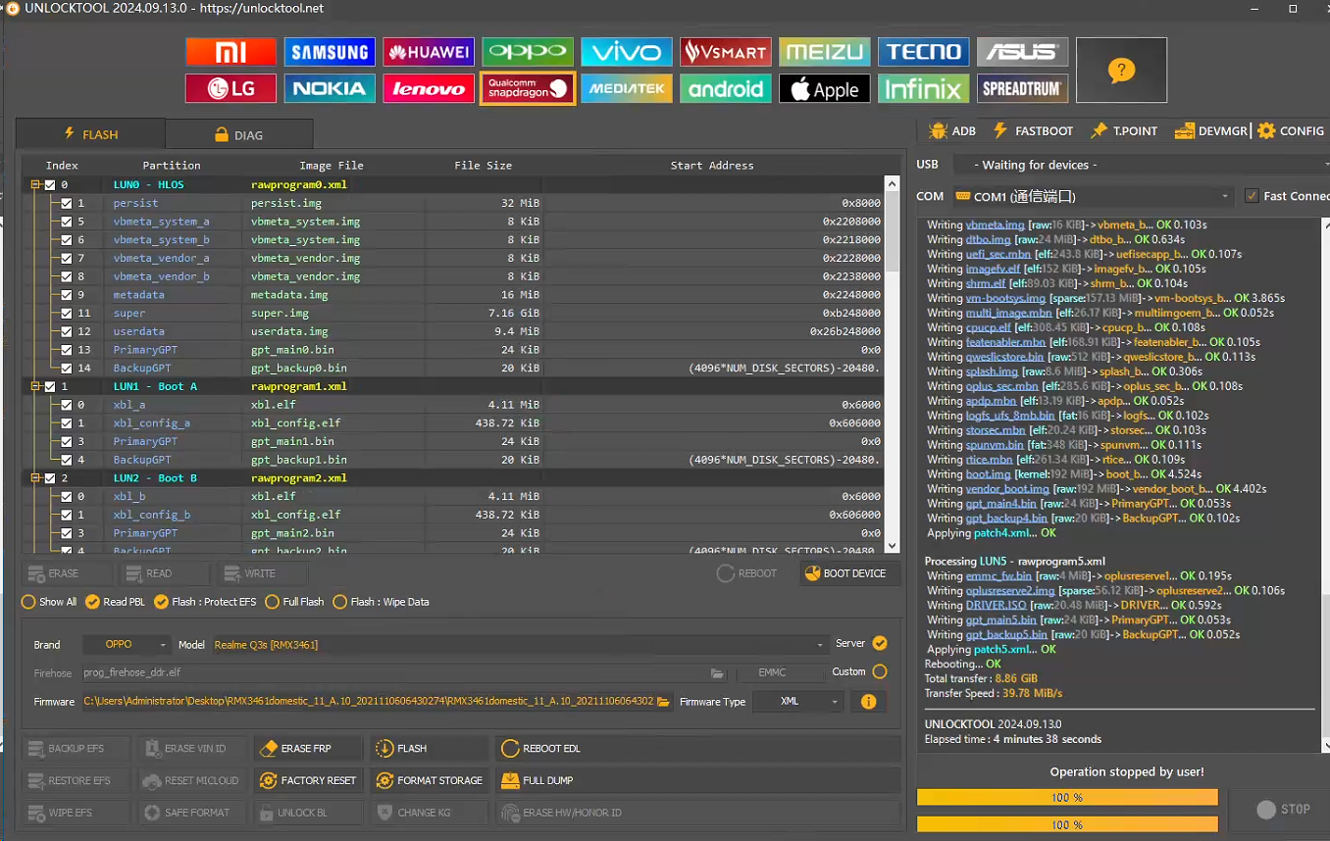This screenshot has height=841, width=1330.
Task: Select the Custom firehose radio
Action: click(879, 672)
